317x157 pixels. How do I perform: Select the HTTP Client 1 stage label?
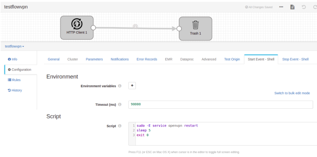pyautogui.click(x=77, y=32)
